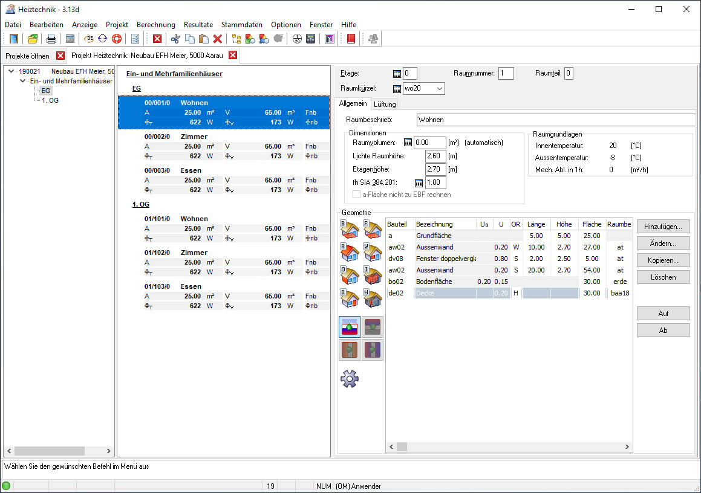This screenshot has width=701, height=493.
Task: Click window house icon labeled W
Action: (373, 253)
